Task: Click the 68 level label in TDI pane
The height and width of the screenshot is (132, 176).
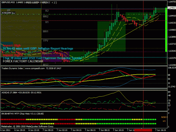Action: pyautogui.click(x=169, y=75)
